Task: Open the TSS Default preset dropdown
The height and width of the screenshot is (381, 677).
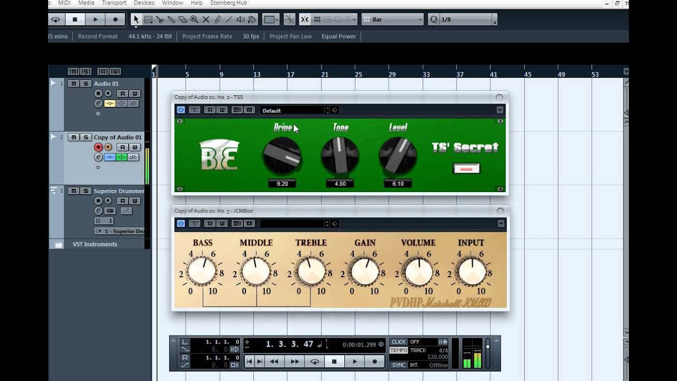Action: click(x=292, y=110)
